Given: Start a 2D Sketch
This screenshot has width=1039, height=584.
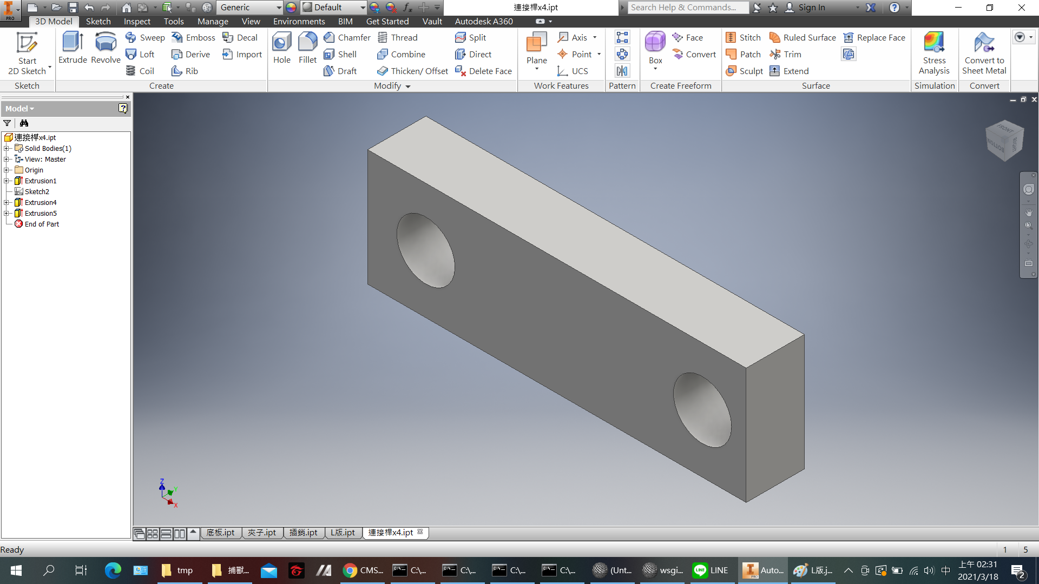Looking at the screenshot, I should [x=27, y=53].
